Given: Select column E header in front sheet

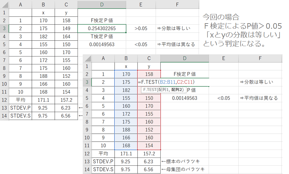Looking at the screenshot, I should [224, 58].
